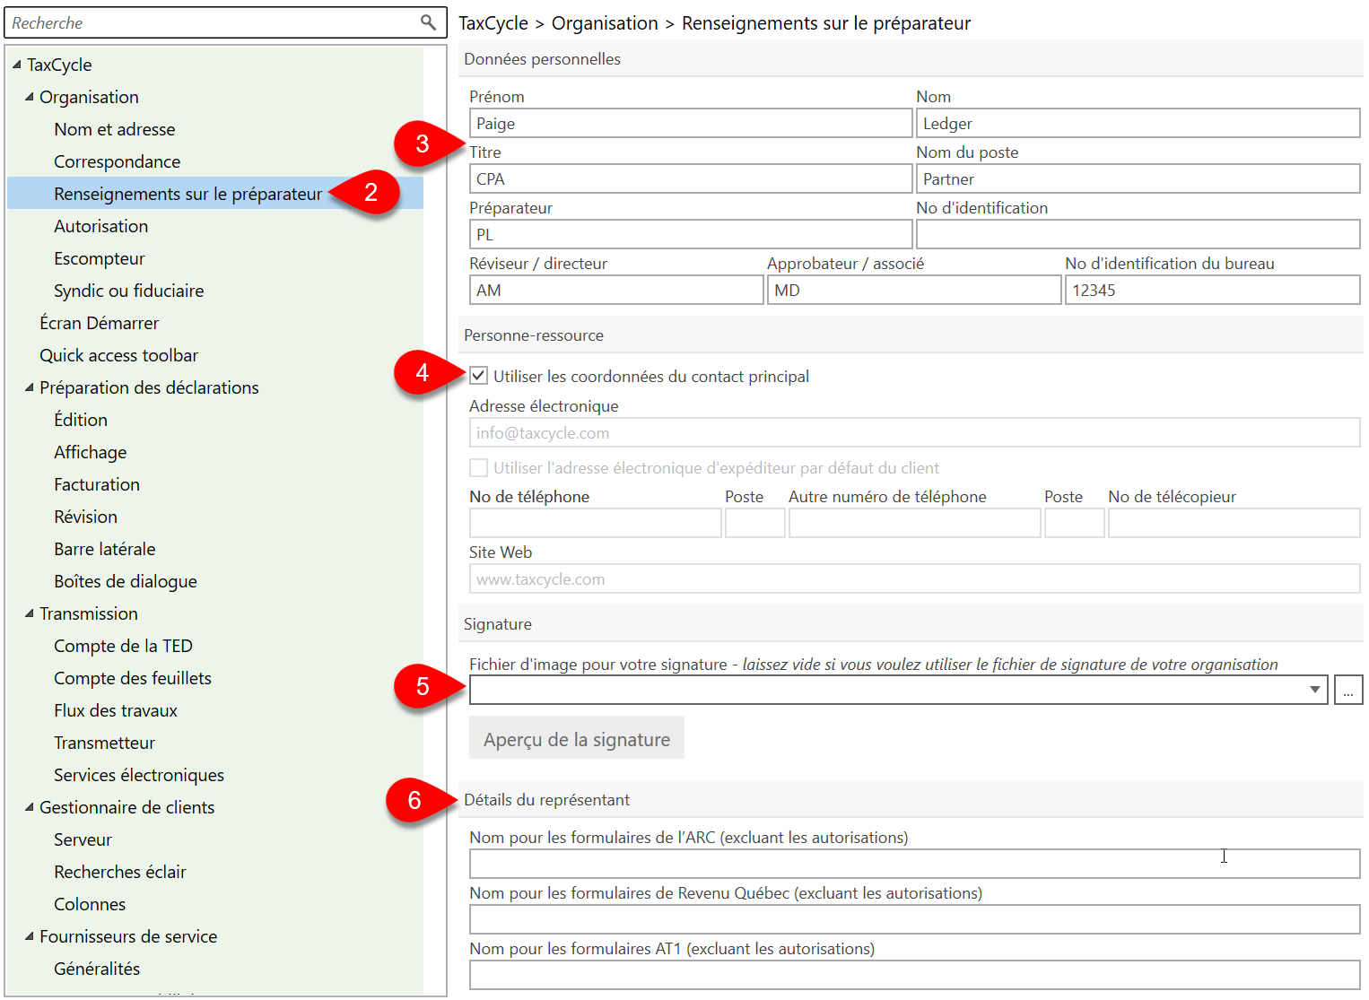Click 'Approbateur / associé' field with MD
The height and width of the screenshot is (1000, 1369).
tap(914, 290)
